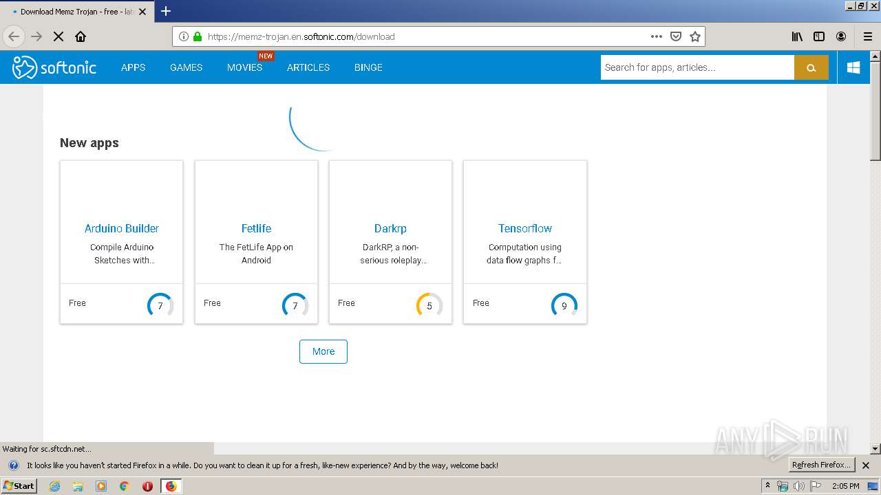Image resolution: width=881 pixels, height=495 pixels.
Task: Open Internet Explorer from taskbar
Action: coord(54,486)
